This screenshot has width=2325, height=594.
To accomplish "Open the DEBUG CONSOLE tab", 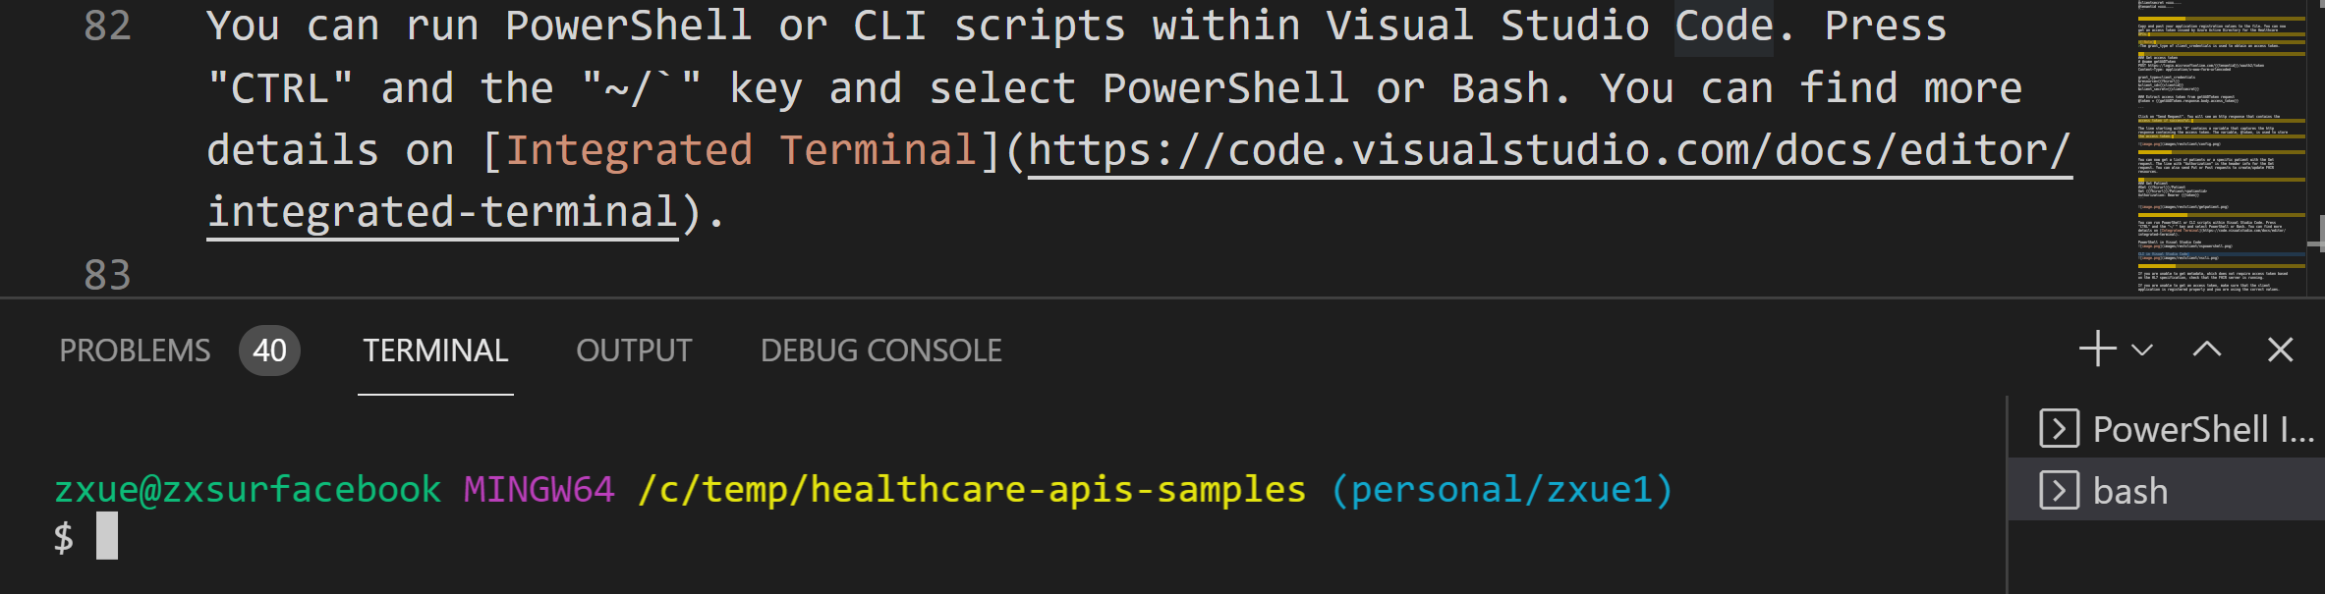I will (x=880, y=350).
